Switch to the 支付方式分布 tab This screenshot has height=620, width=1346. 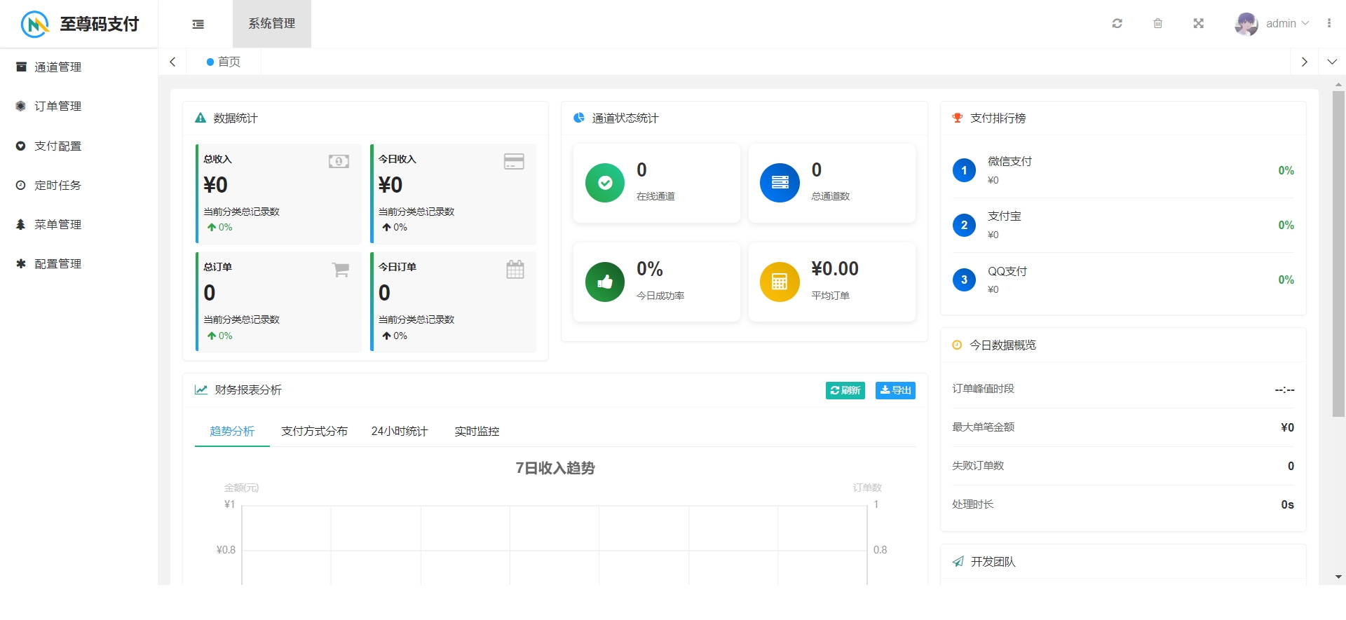click(314, 432)
